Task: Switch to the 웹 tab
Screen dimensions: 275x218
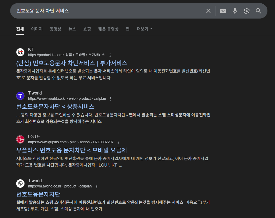Action: click(x=128, y=29)
